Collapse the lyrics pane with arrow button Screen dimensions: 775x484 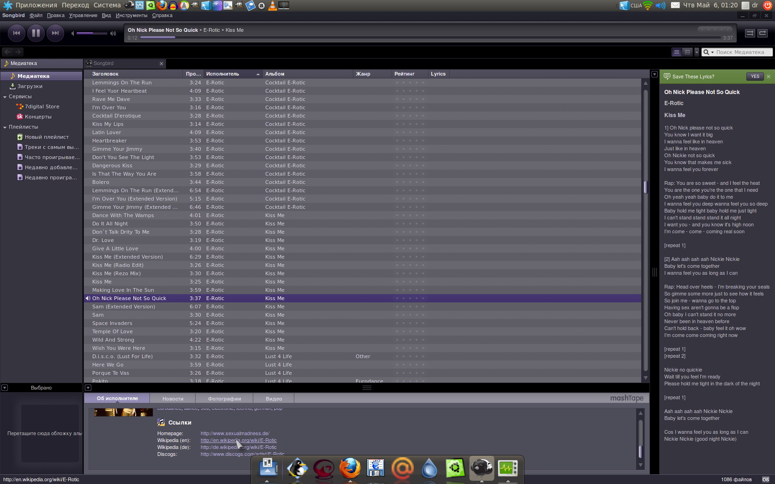[654, 74]
